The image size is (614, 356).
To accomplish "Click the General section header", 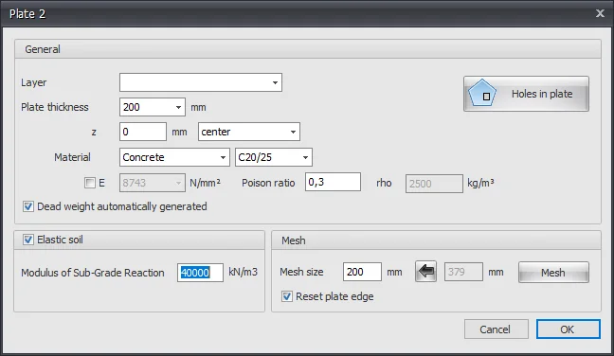I will (x=307, y=49).
